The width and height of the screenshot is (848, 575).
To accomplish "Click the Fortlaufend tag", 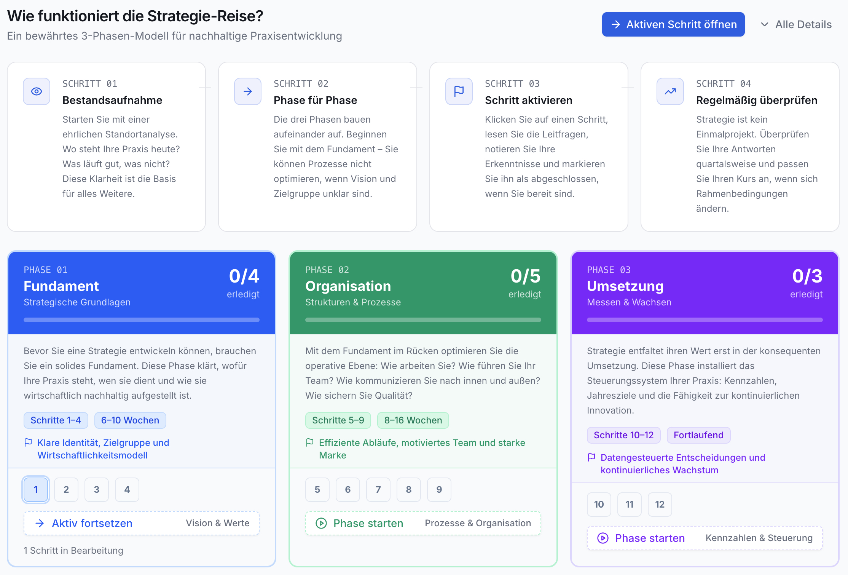I will [x=699, y=435].
